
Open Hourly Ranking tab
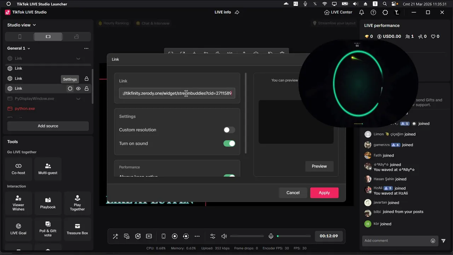pyautogui.click(x=114, y=23)
